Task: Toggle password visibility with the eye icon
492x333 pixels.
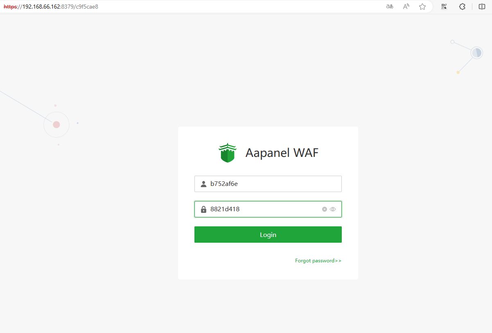Action: click(333, 209)
